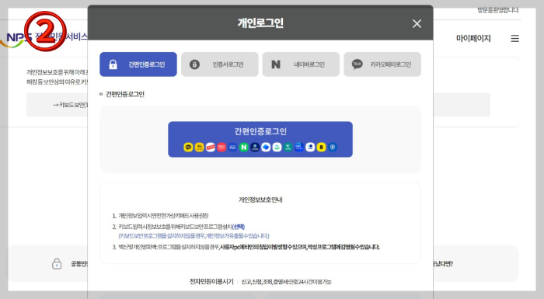
Task: Click the yellow KakaoTalk icon in the login button
Action: (x=188, y=147)
